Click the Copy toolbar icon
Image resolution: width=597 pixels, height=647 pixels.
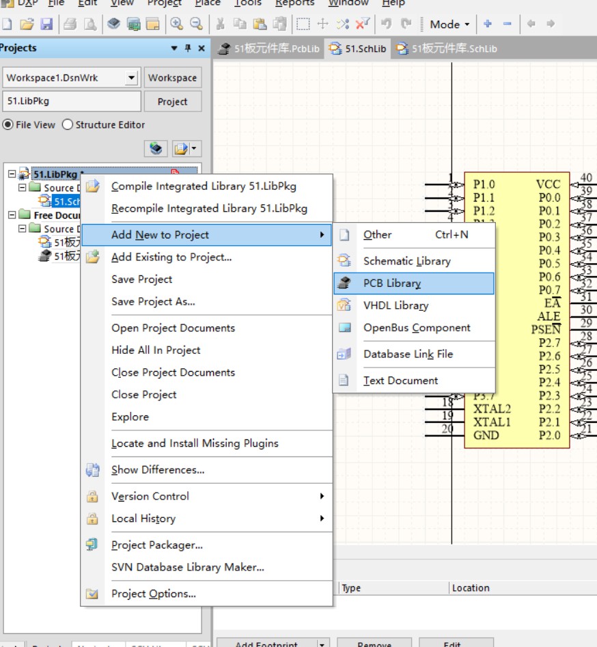point(240,24)
